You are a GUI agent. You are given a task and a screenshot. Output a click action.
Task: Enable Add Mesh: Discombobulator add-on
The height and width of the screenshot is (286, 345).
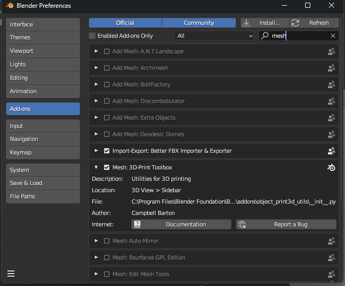[x=107, y=101]
